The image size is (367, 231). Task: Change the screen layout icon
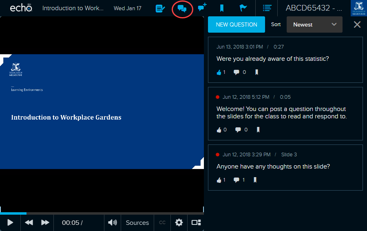196,222
